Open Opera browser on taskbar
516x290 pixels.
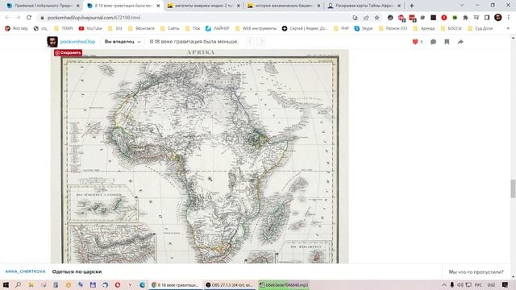(118, 284)
